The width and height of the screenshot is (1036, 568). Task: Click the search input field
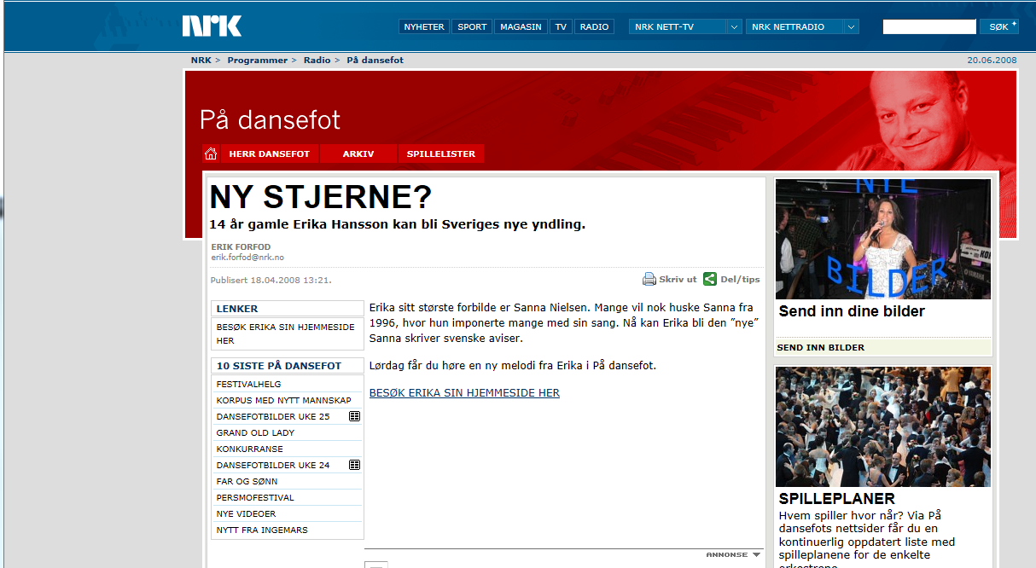pyautogui.click(x=929, y=26)
